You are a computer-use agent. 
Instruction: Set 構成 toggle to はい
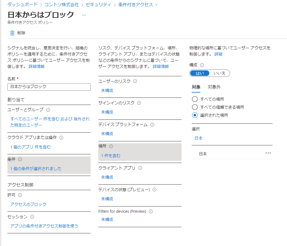point(200,73)
